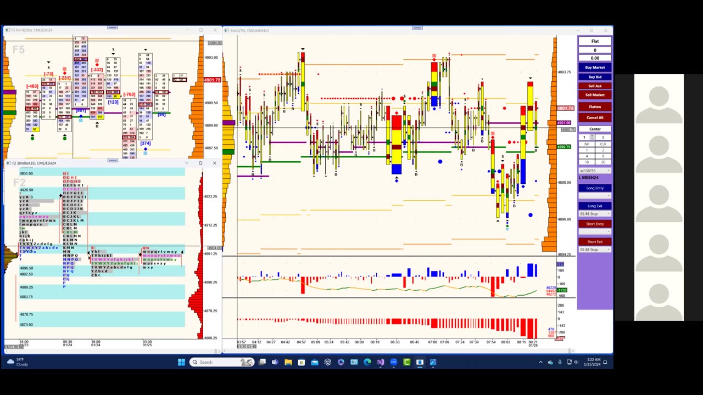Screen dimensions: 703x395
Task: Open File Explorer from the taskbar
Action: [288, 362]
